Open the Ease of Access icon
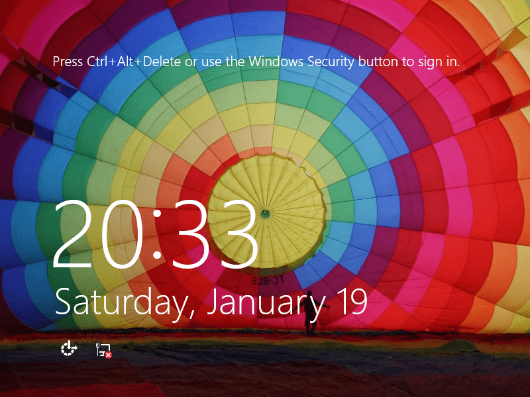Image resolution: width=530 pixels, height=397 pixels. pos(69,349)
